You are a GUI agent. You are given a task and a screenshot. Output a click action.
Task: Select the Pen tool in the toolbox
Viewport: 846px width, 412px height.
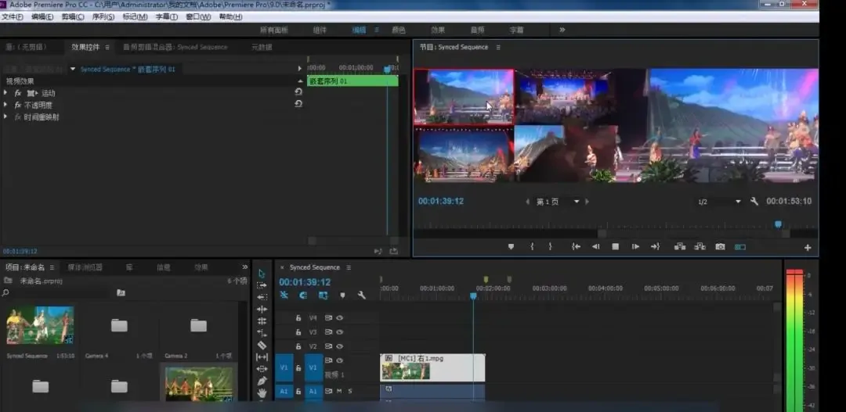[262, 381]
